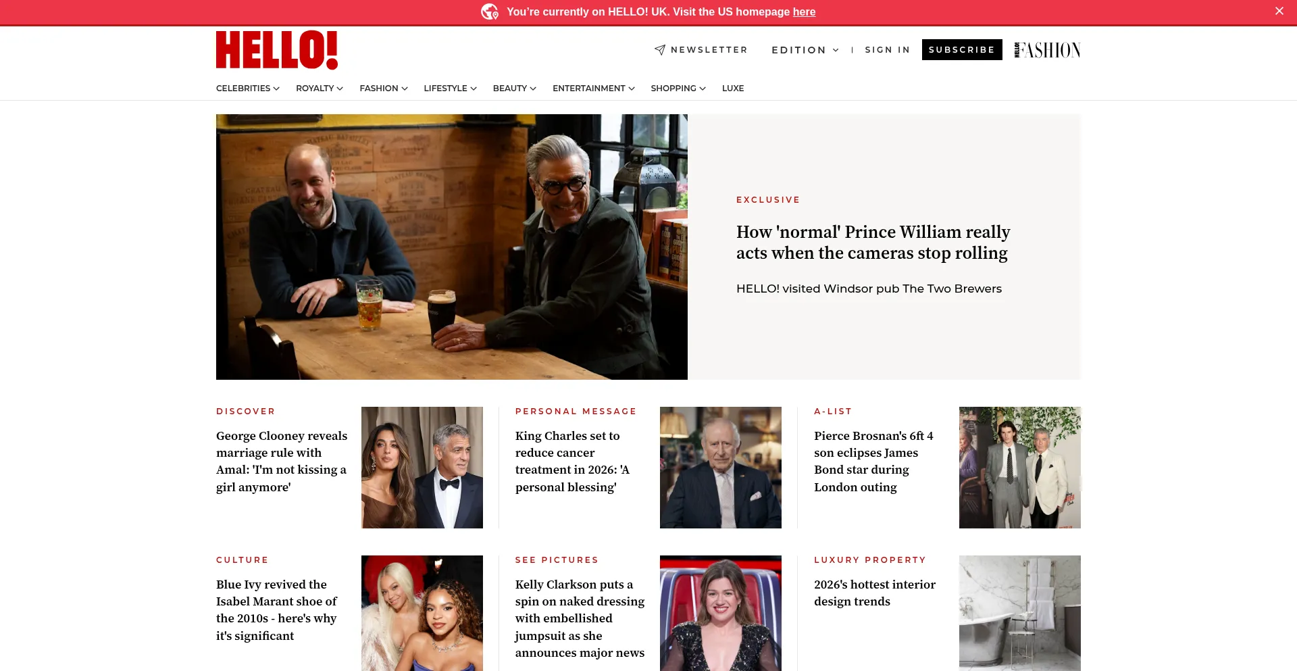Expand the Edition dropdown
The width and height of the screenshot is (1297, 671).
tap(805, 50)
